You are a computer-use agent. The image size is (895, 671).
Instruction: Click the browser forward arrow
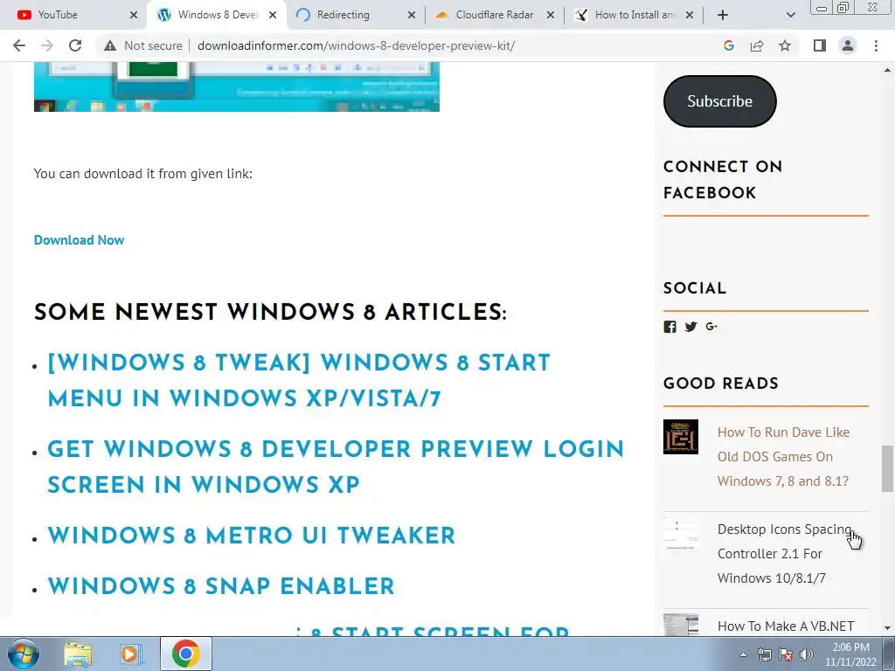click(47, 45)
